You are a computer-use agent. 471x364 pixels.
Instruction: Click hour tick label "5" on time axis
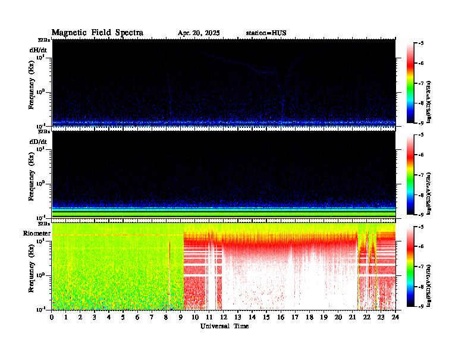[123, 318]
